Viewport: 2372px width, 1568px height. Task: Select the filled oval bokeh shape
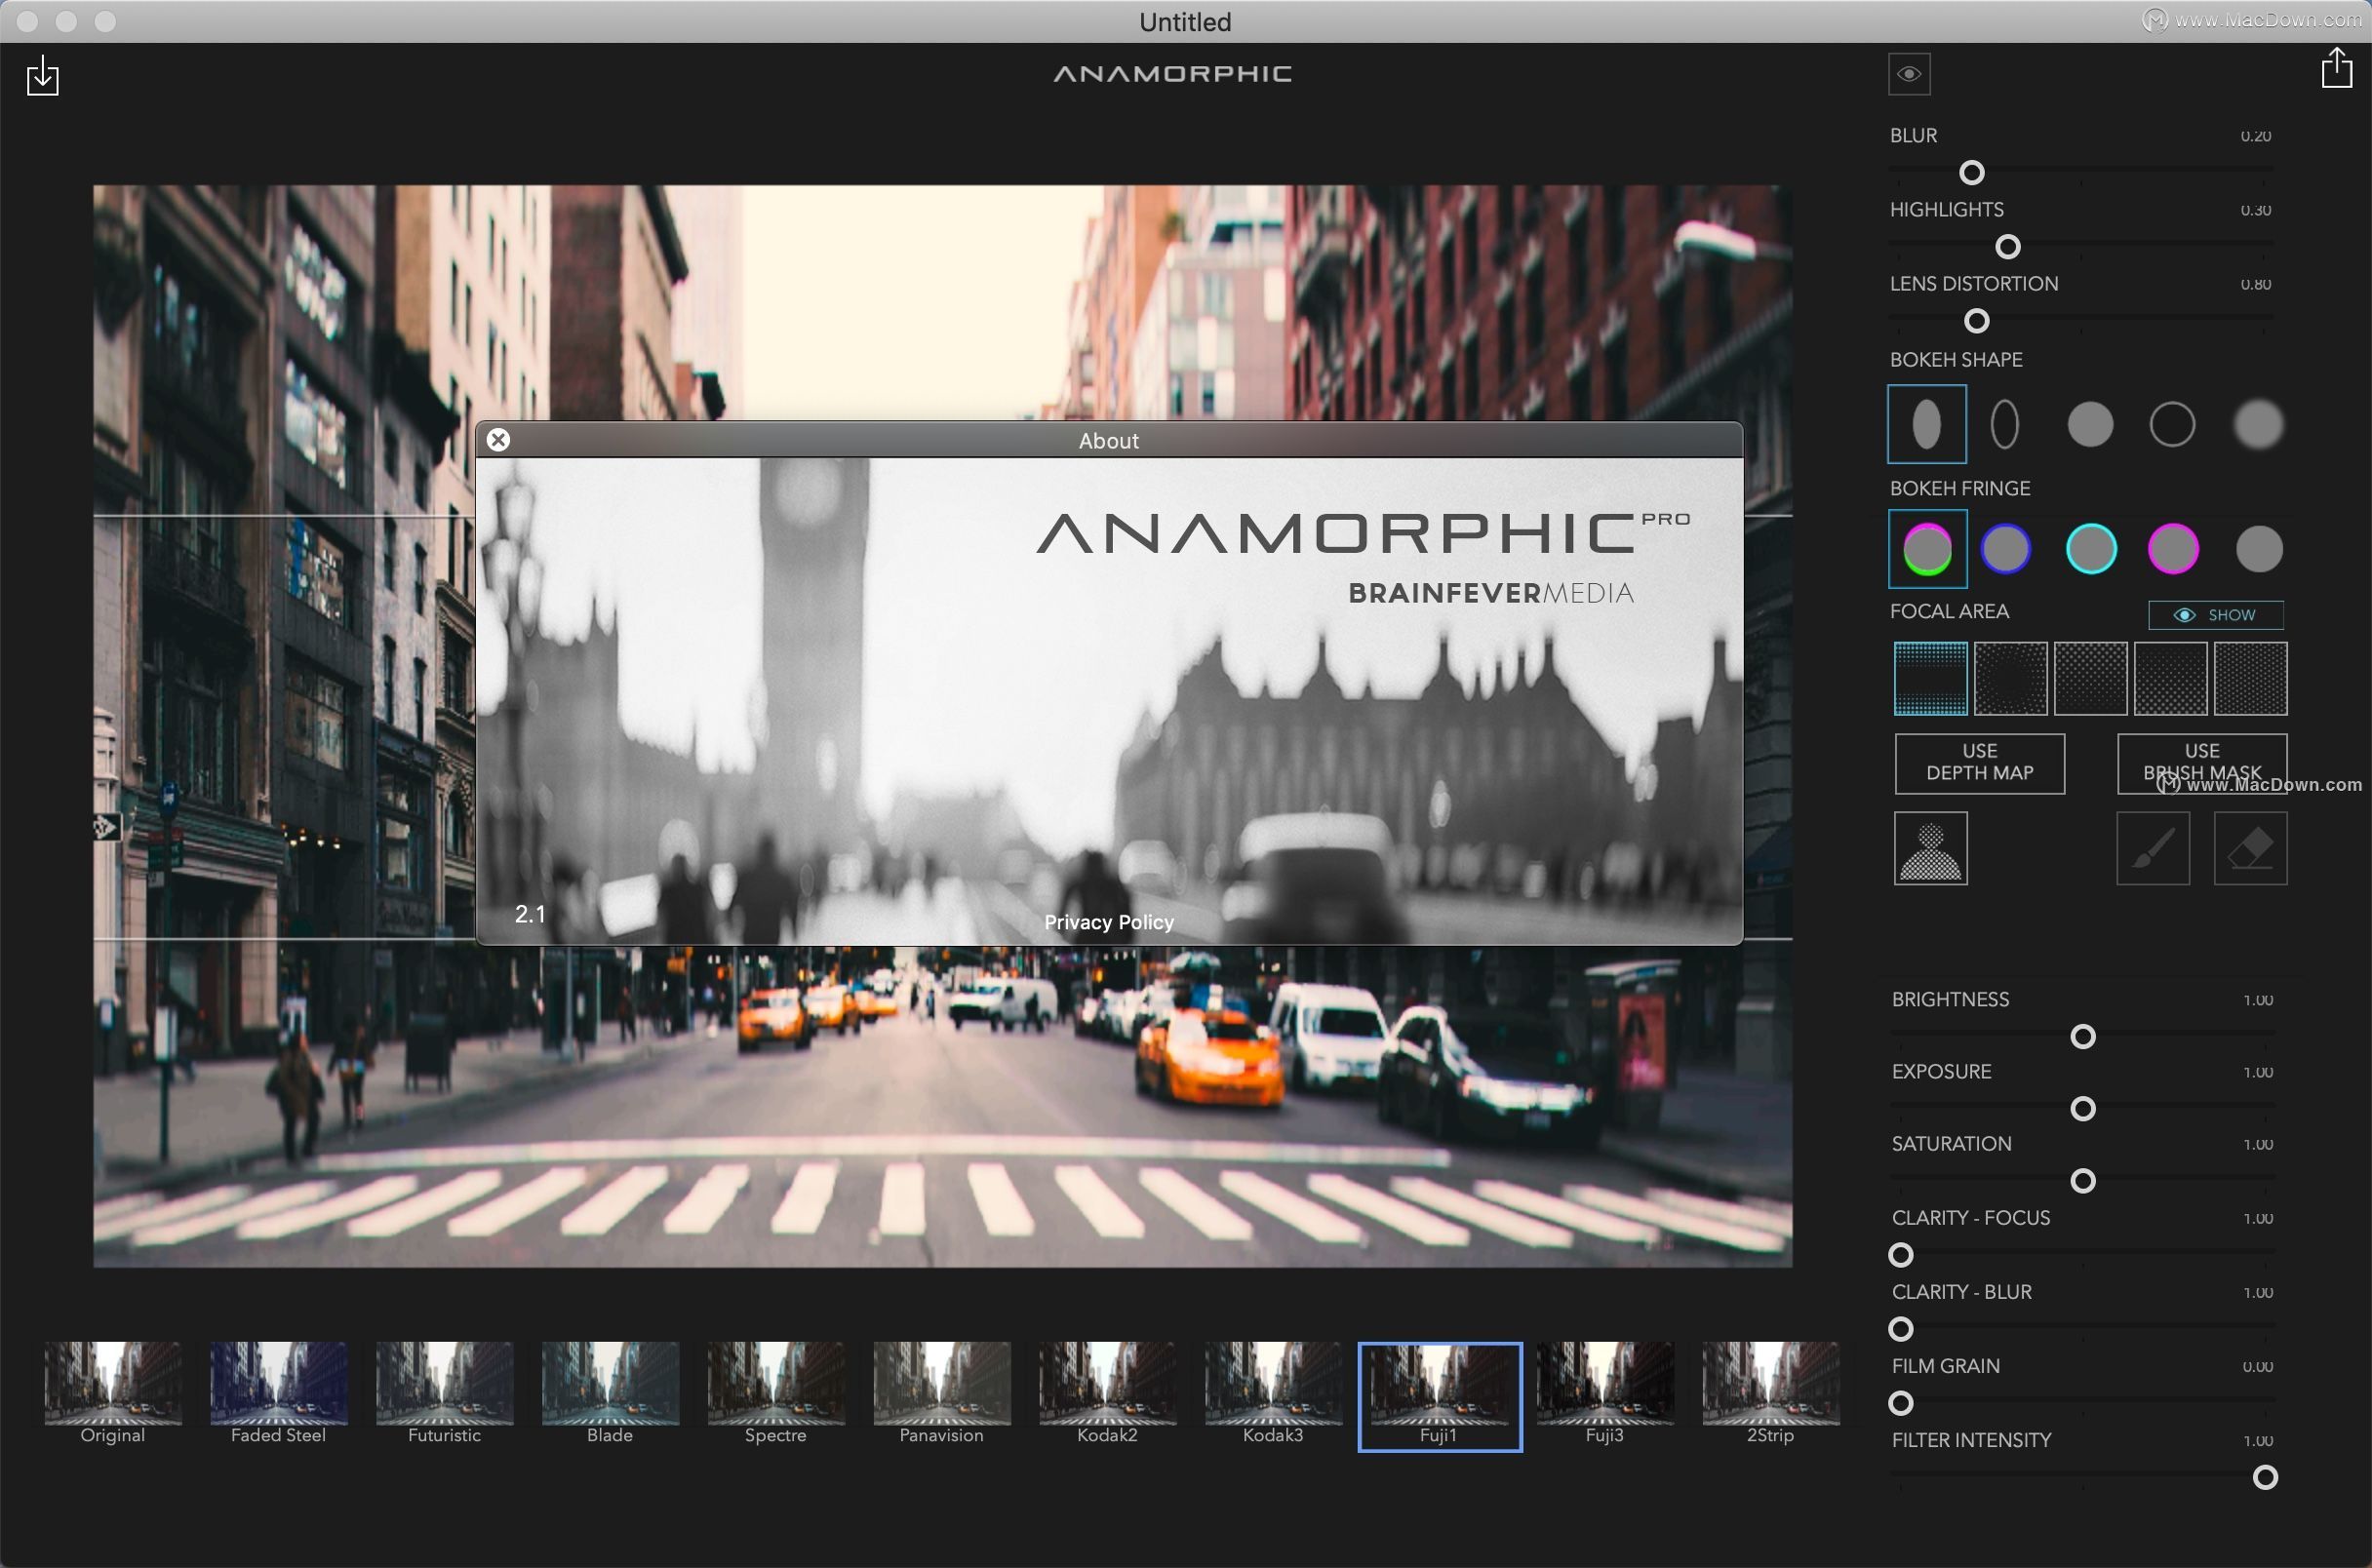coord(1926,424)
